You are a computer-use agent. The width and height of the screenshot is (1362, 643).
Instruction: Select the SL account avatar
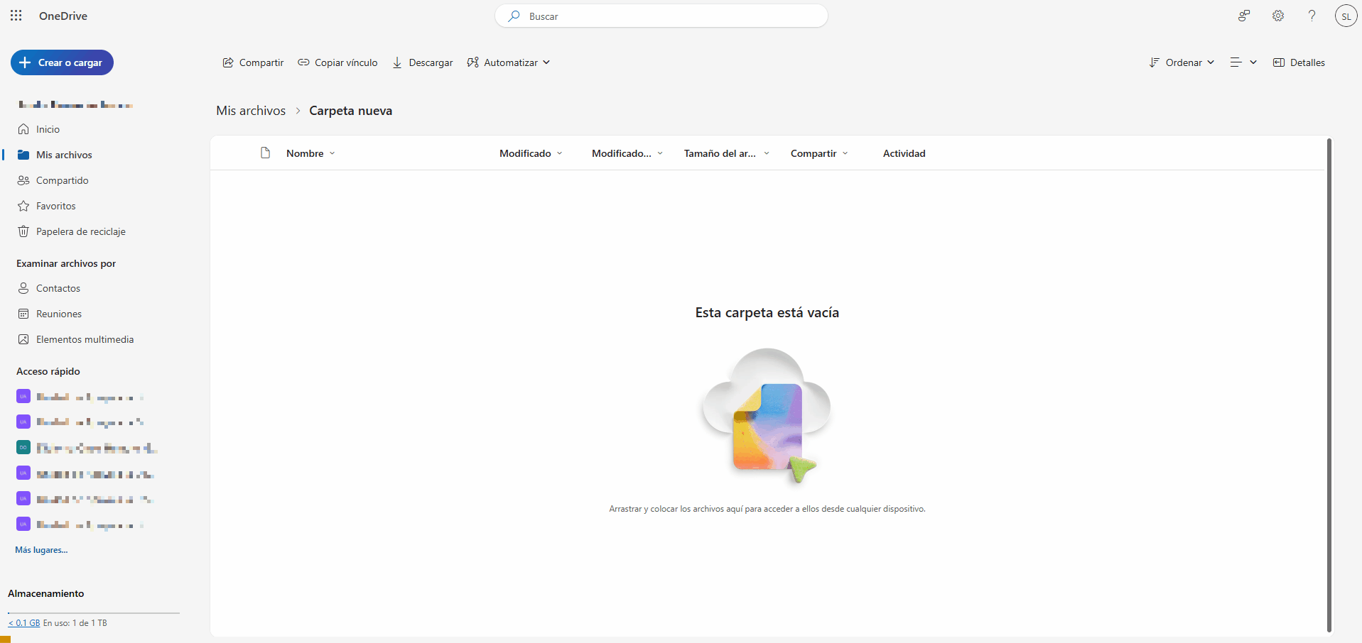1346,15
